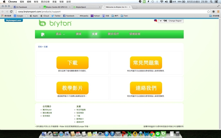Expand the 產品 menu in the navigation bar
Image resolution: width=221 pixels, height=138 pixels.
(60, 34)
